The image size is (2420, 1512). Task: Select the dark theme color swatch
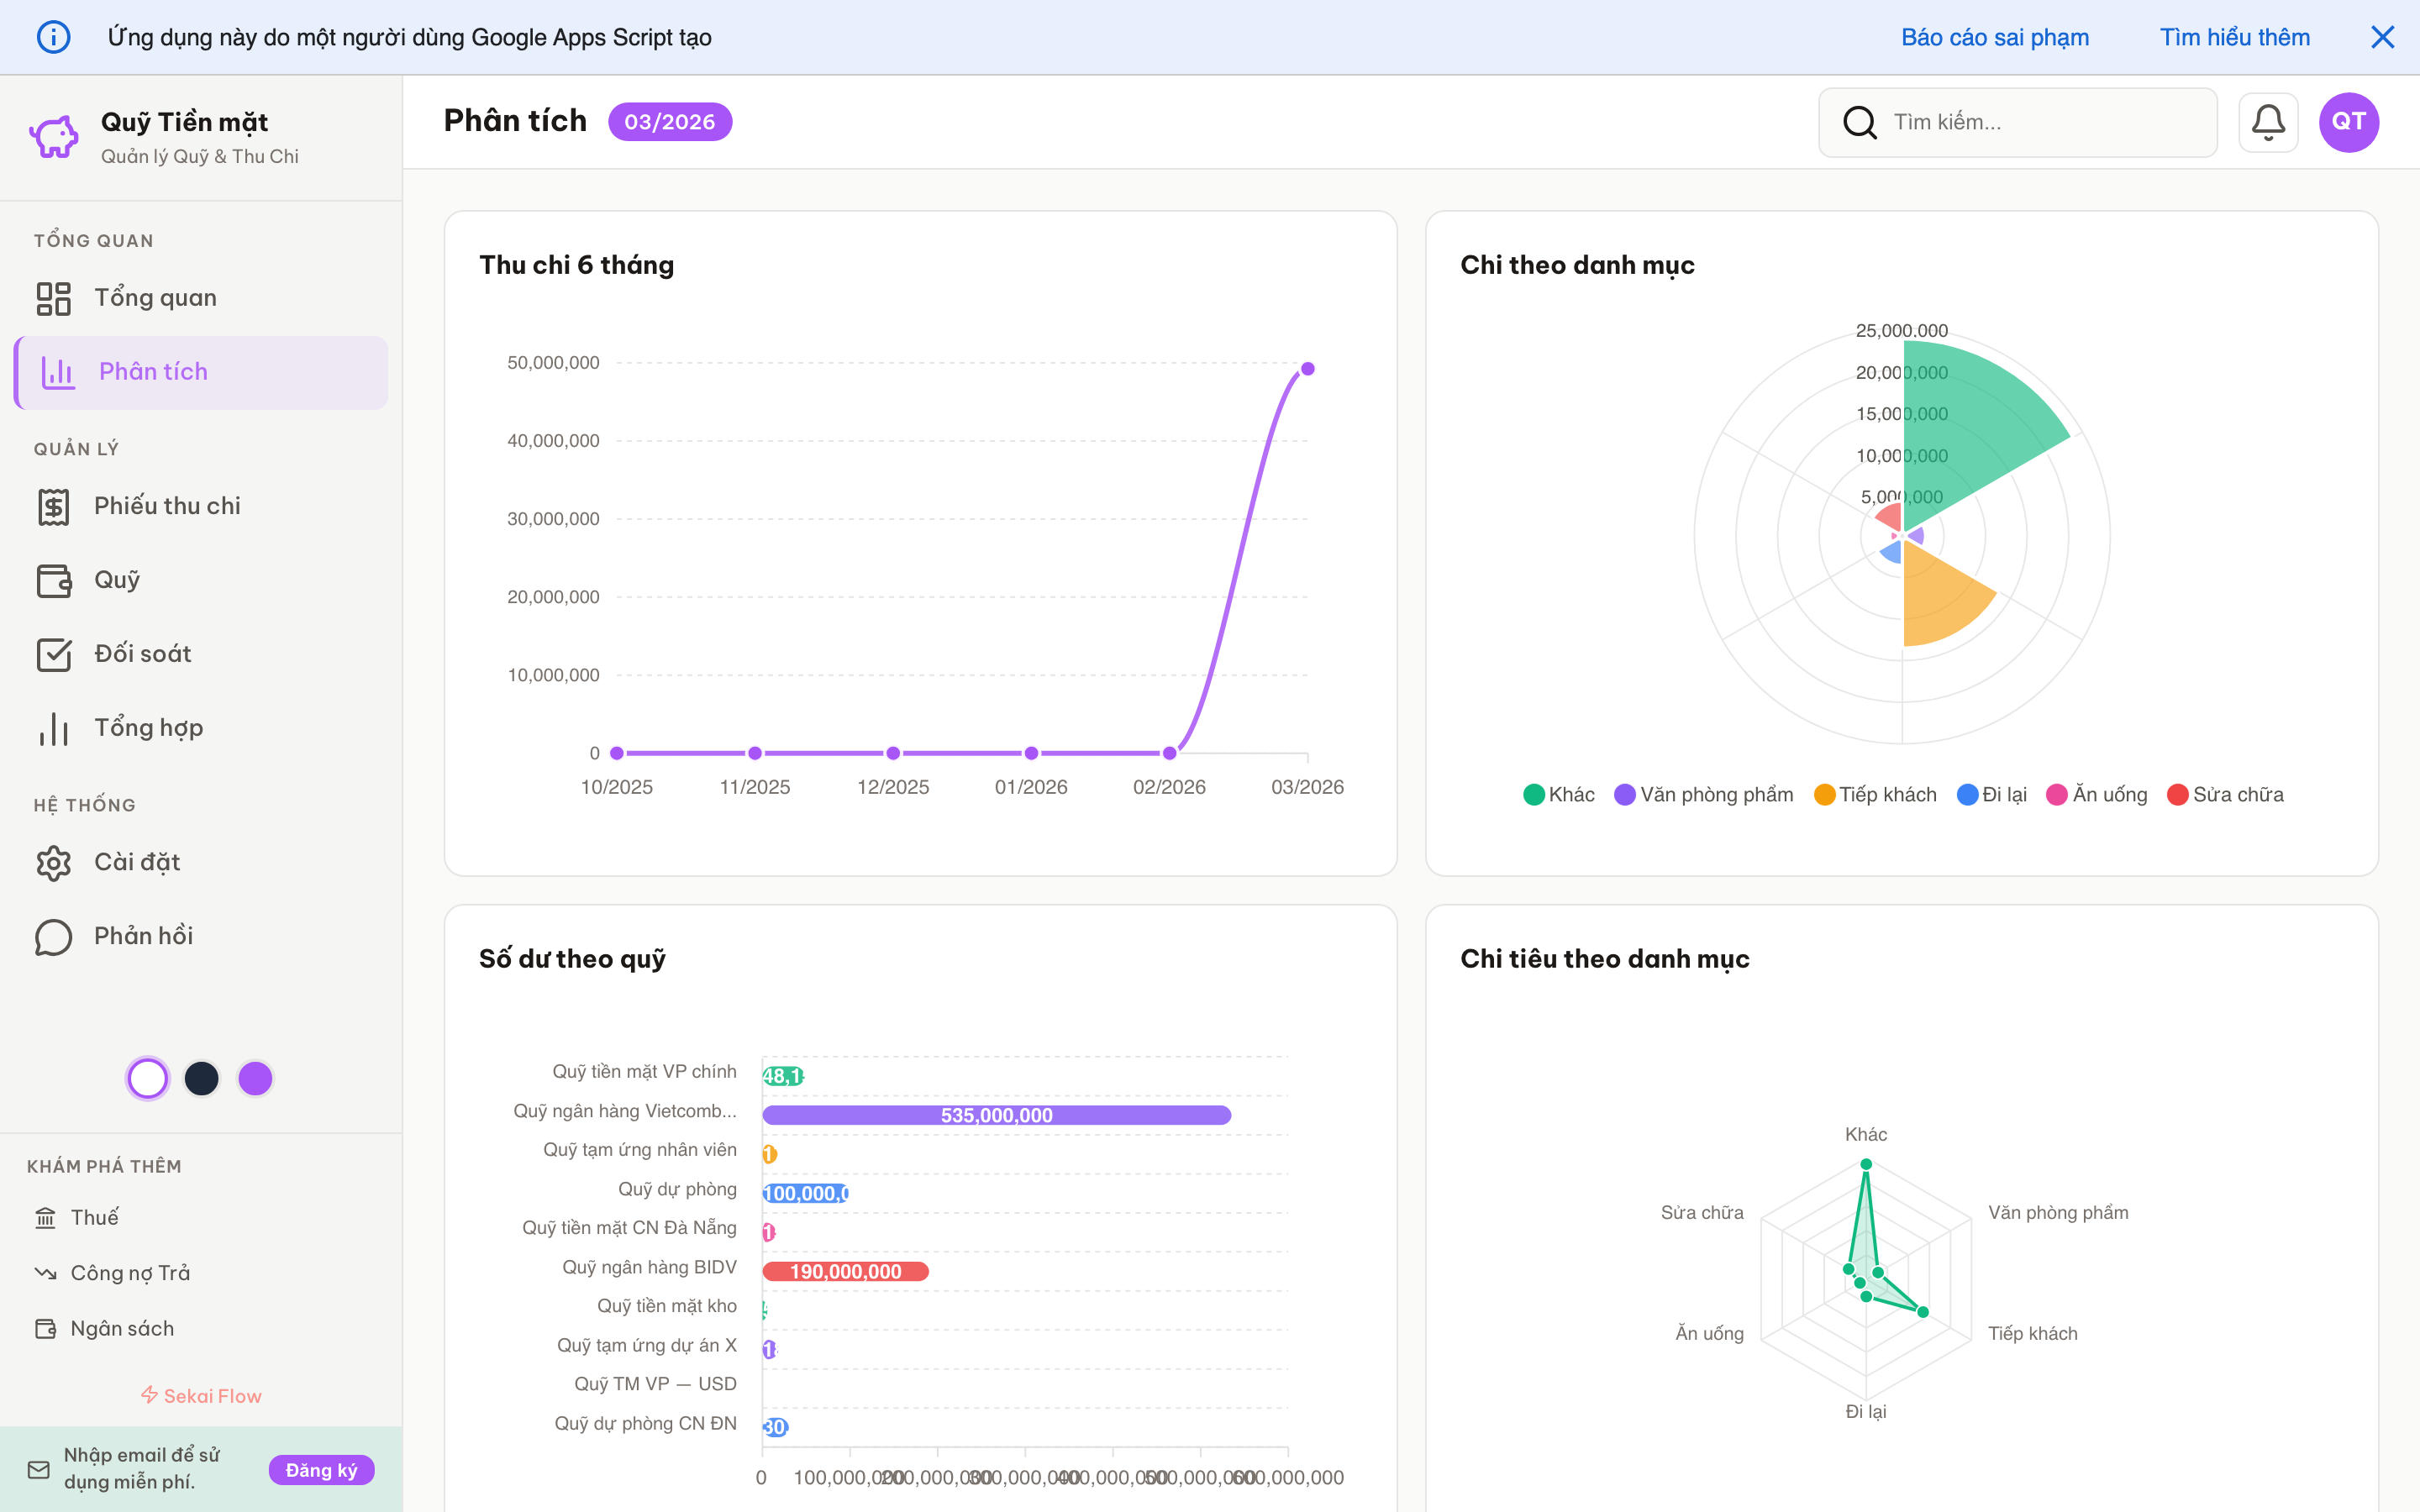(202, 1078)
